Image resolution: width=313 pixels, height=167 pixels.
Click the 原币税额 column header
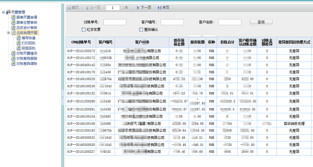coord(198,42)
